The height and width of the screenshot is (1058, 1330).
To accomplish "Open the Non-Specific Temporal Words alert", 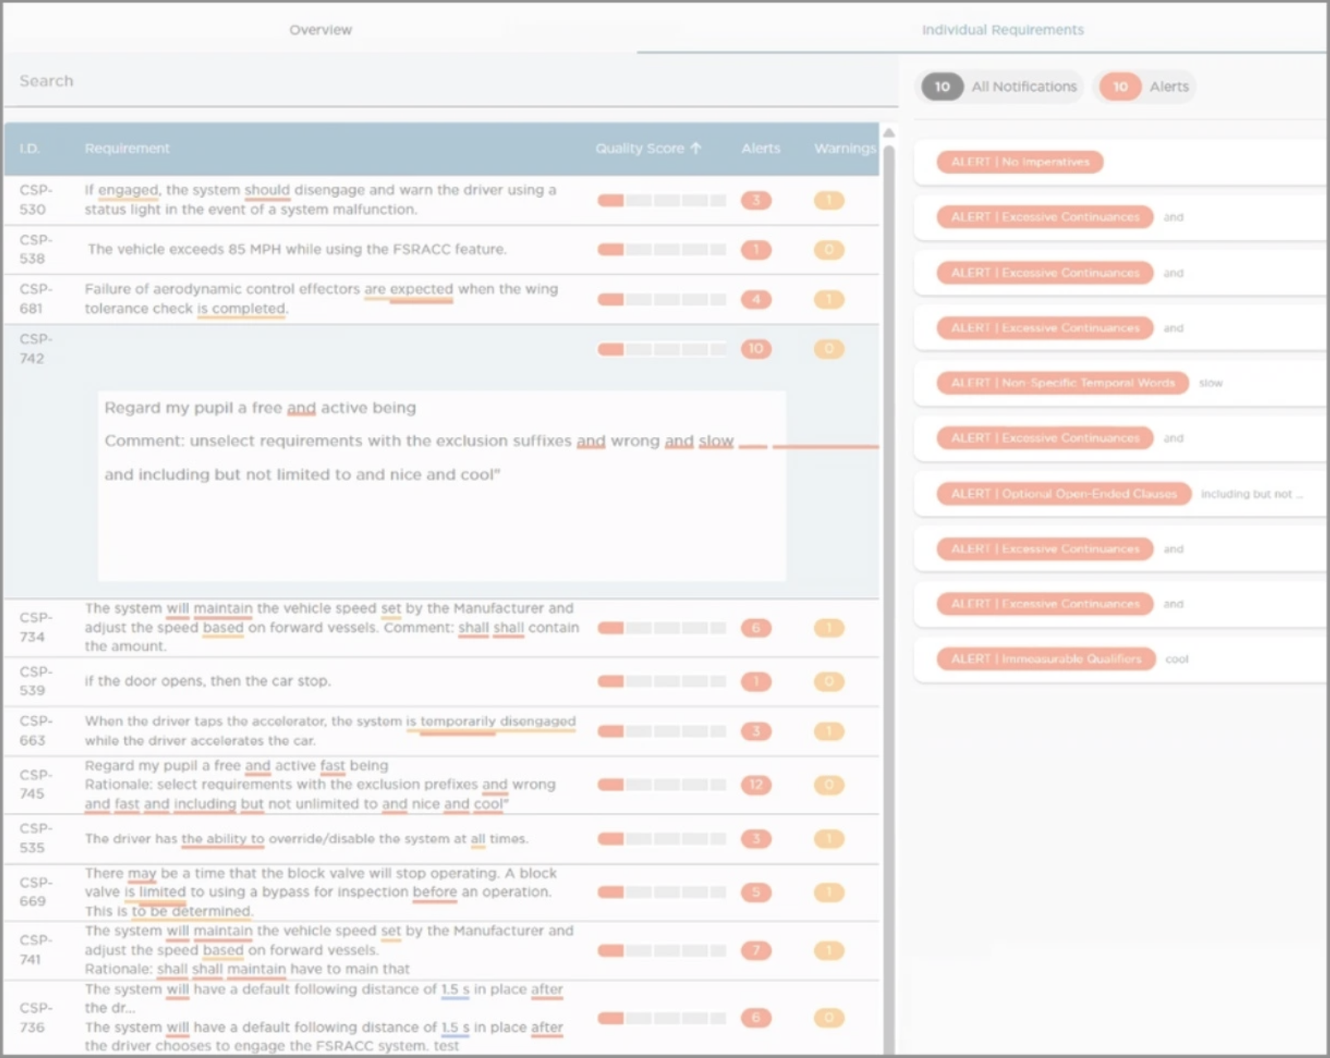I will coord(1063,382).
